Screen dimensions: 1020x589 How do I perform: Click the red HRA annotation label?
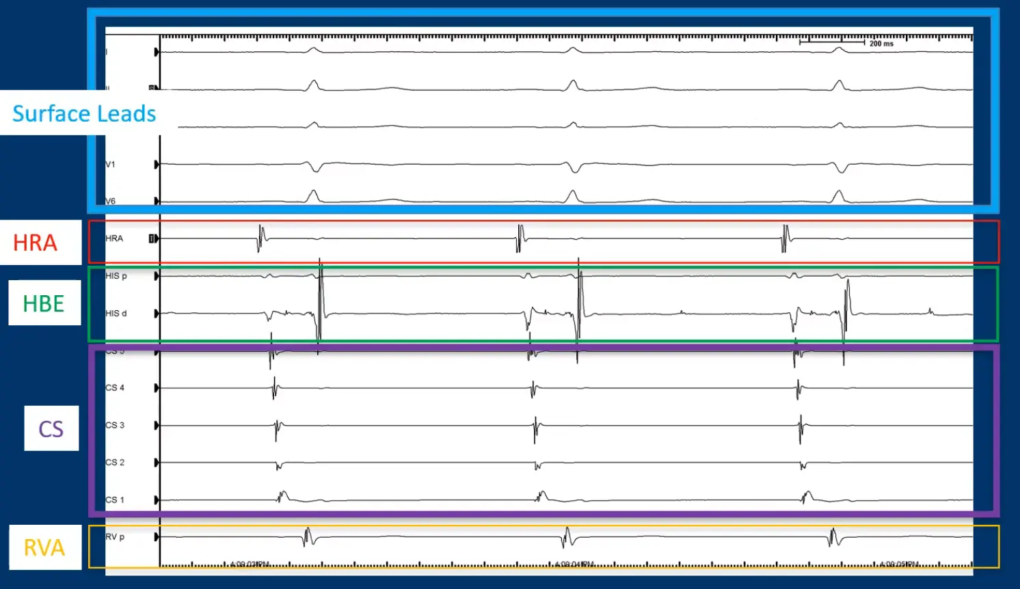36,243
